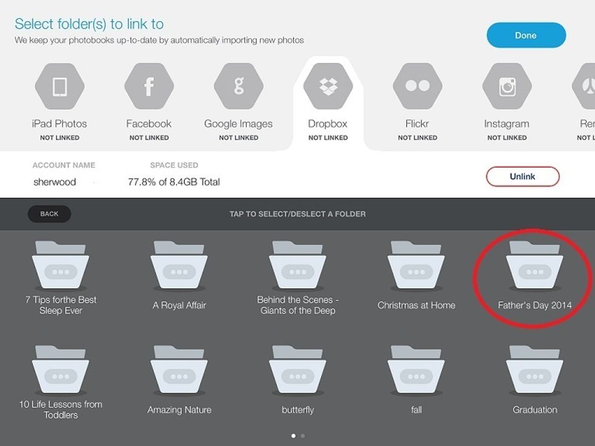This screenshot has width=595, height=446.
Task: Choose the Facebook hexagon icon
Action: coord(149,87)
